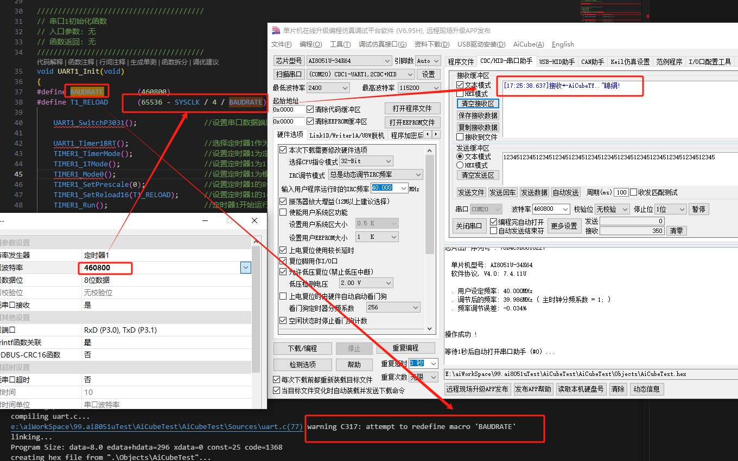
Task: Open the serial assistant 波特率 460800 dropdown
Action: (x=565, y=209)
